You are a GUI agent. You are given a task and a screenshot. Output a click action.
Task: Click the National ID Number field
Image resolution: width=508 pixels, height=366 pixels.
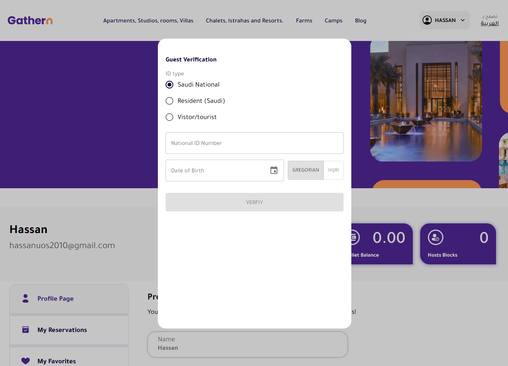coord(254,143)
